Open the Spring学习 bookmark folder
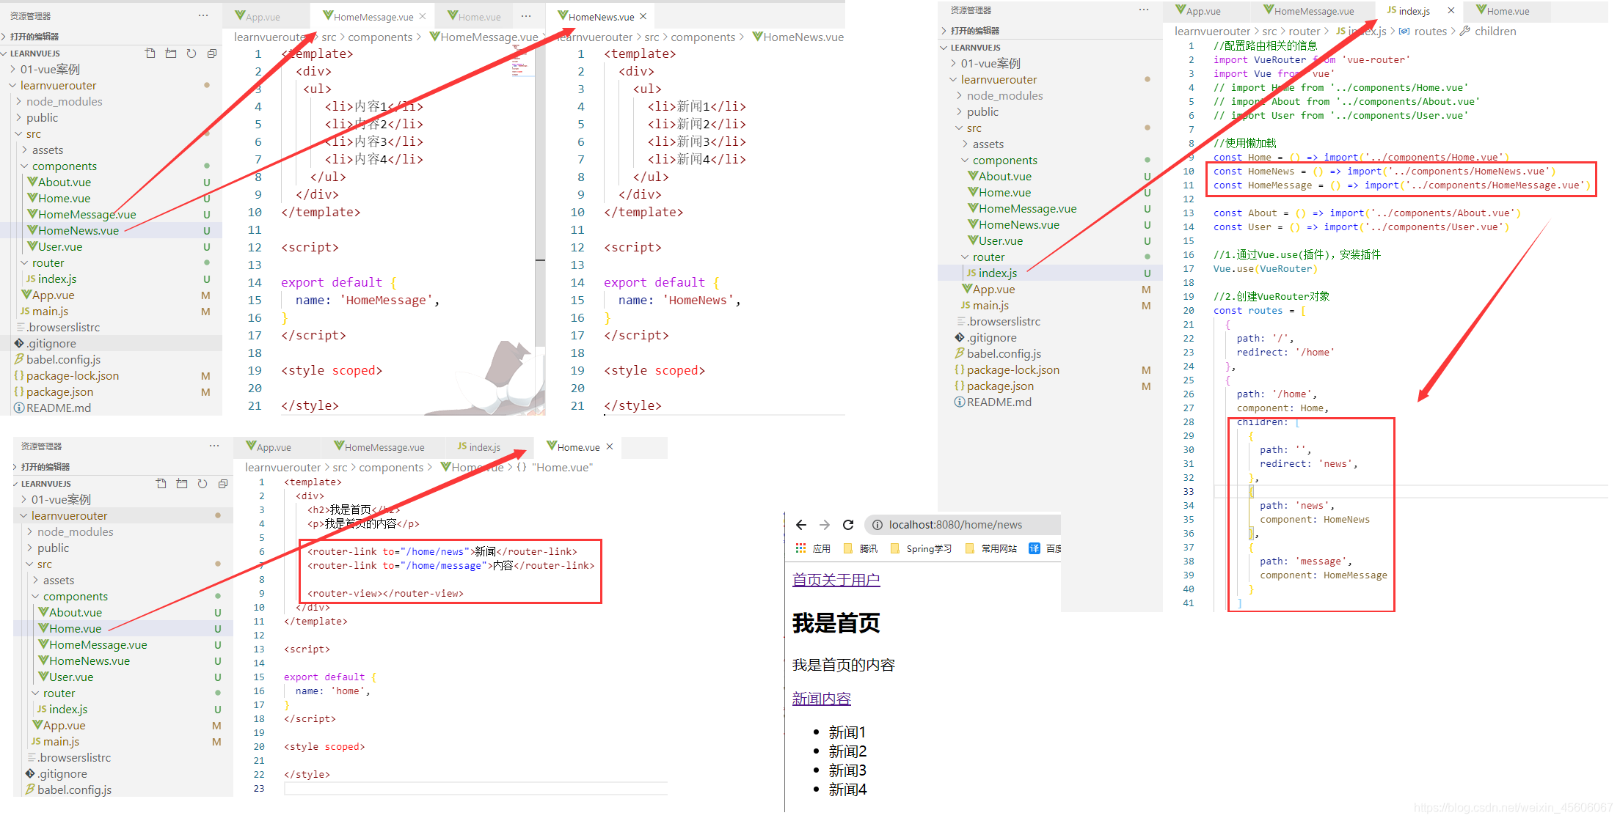Viewport: 1620px width, 821px height. (927, 548)
